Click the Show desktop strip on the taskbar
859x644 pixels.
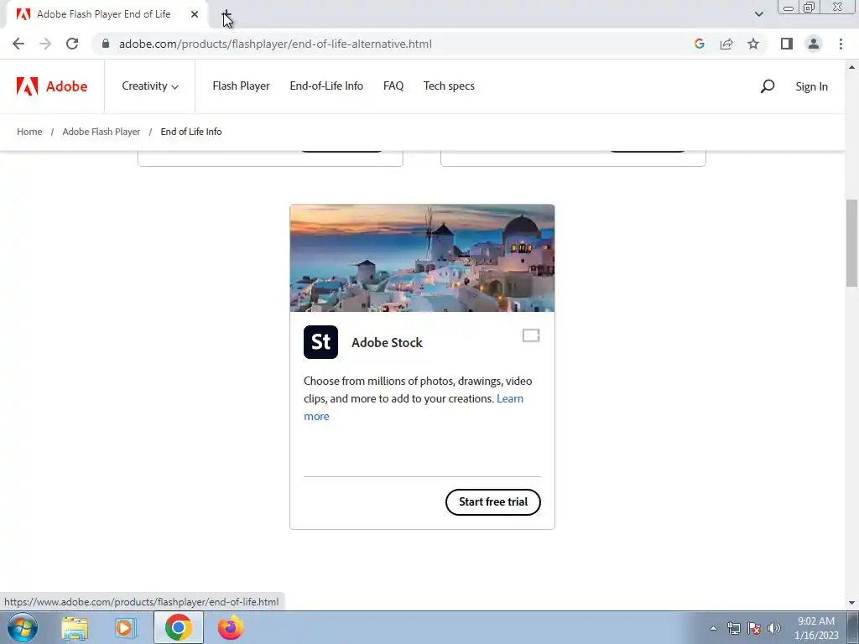852,627
